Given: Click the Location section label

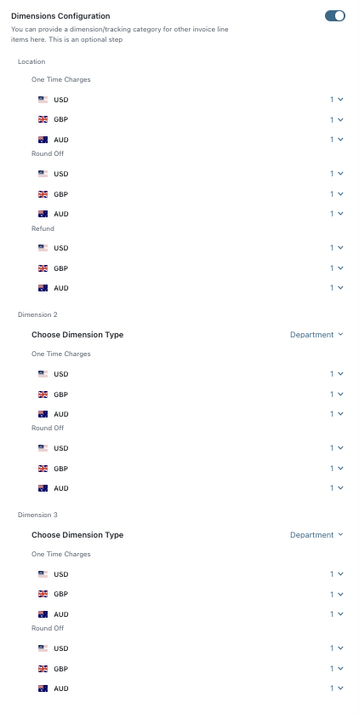Looking at the screenshot, I should coord(31,61).
